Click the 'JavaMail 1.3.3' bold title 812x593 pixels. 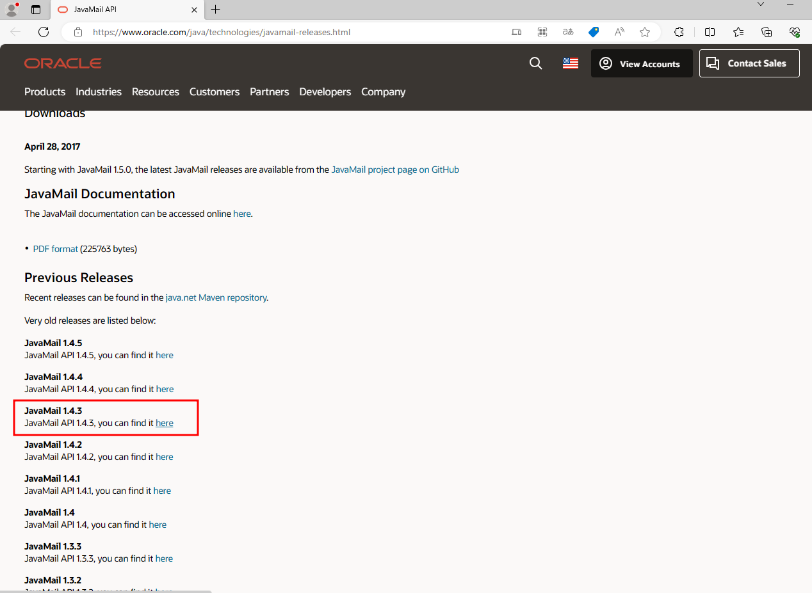[x=53, y=546]
